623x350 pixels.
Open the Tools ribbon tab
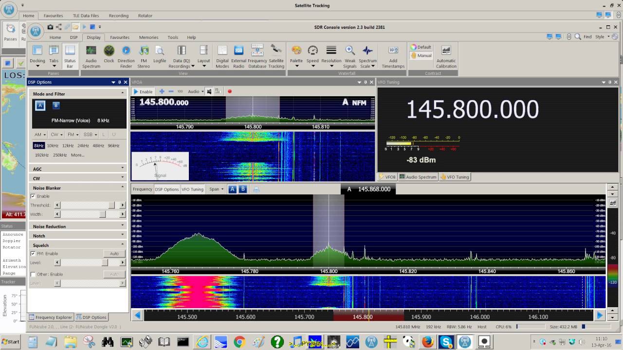pyautogui.click(x=173, y=37)
